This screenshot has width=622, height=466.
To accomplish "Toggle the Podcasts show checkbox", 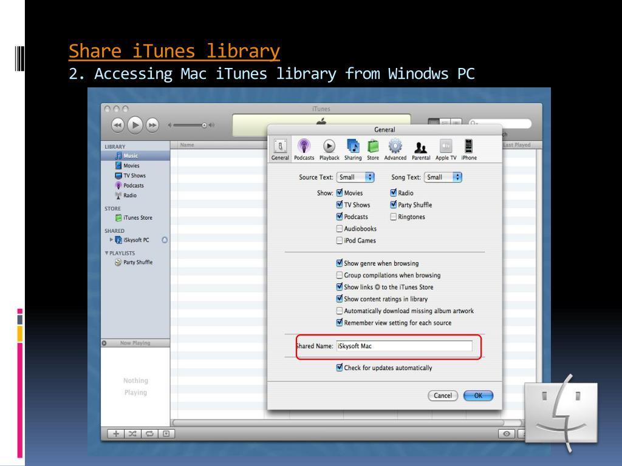I will pyautogui.click(x=340, y=217).
